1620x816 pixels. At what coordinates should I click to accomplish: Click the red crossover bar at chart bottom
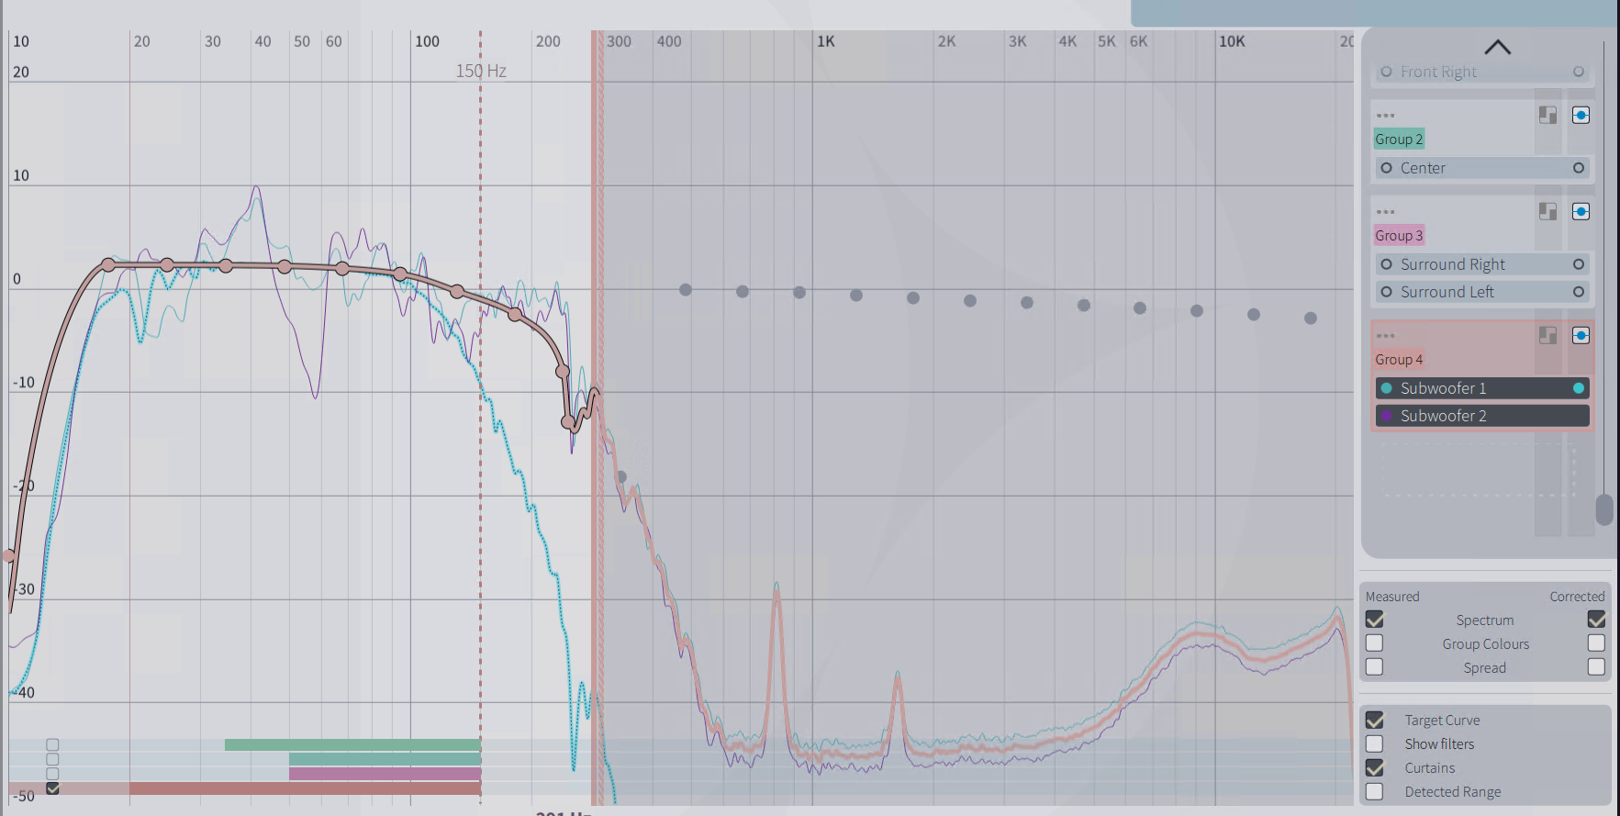pos(305,788)
